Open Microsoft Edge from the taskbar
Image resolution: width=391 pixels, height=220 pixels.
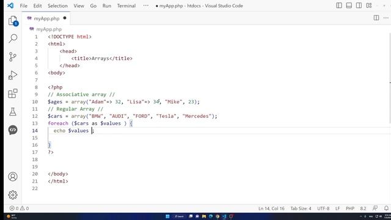coord(211,216)
